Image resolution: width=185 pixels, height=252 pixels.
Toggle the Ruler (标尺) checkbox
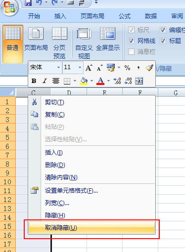click(x=131, y=30)
